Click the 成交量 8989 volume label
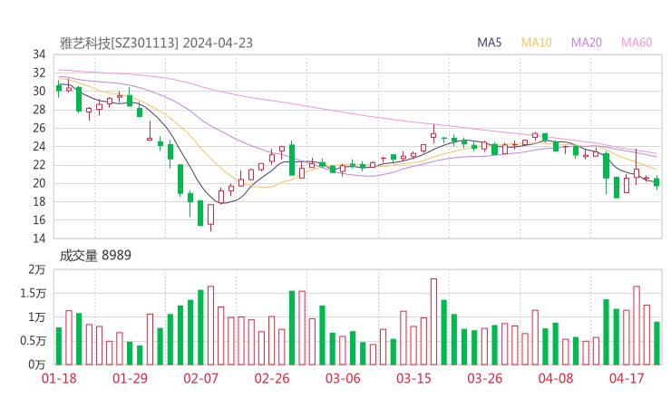The height and width of the screenshot is (399, 671). (95, 256)
